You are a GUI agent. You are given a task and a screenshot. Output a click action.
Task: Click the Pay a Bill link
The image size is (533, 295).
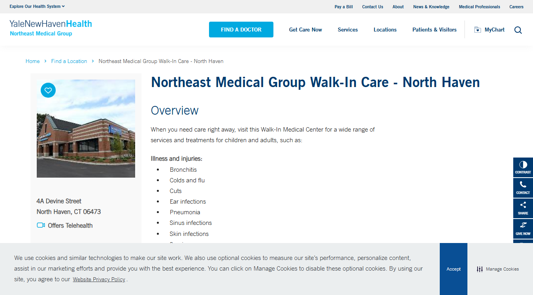pyautogui.click(x=344, y=7)
